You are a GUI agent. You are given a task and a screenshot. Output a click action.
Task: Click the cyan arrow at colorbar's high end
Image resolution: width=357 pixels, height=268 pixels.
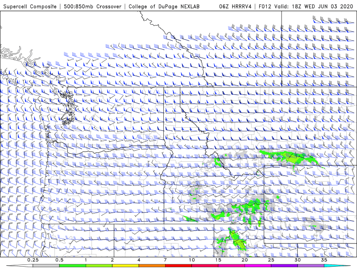coord(337,266)
